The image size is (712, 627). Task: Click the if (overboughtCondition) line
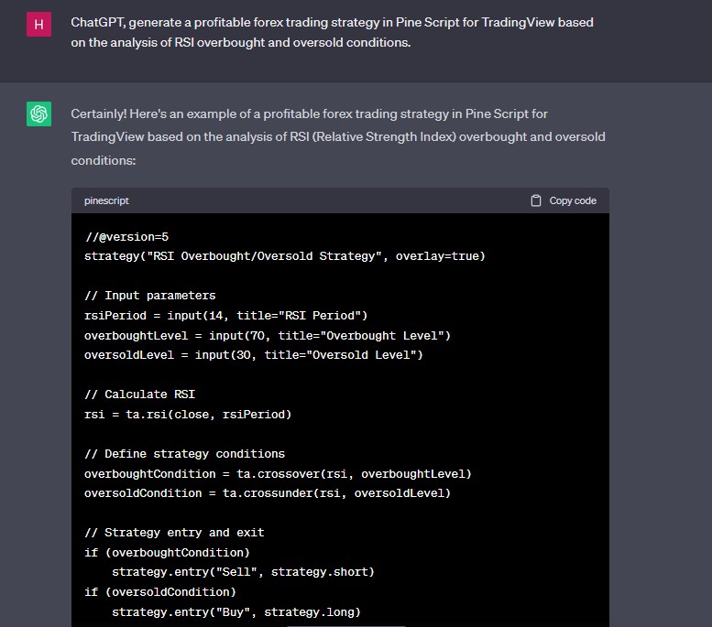pyautogui.click(x=167, y=553)
